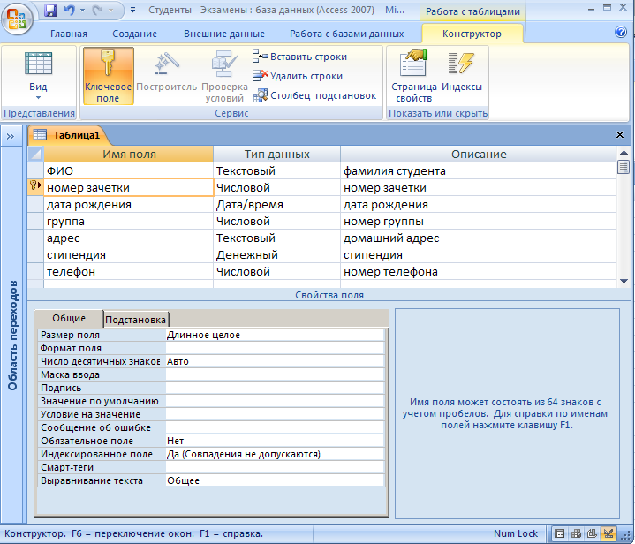635x544 pixels.
Task: Click the Значение по умолчанию box
Action: pos(275,401)
